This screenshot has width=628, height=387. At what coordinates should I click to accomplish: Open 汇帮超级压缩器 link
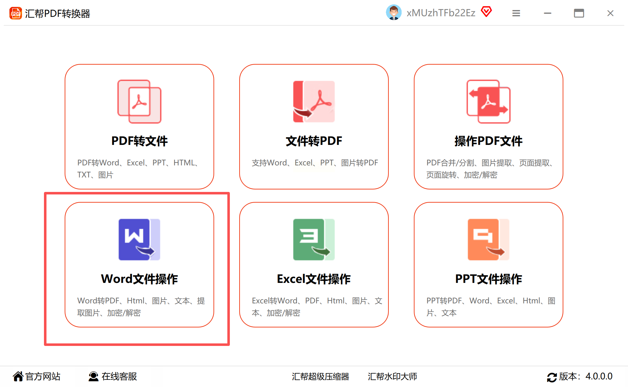320,376
